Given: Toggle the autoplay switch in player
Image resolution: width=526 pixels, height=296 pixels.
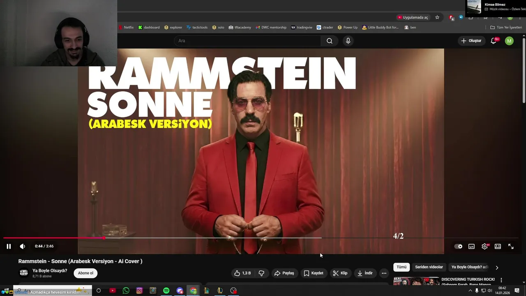Looking at the screenshot, I should click(x=458, y=246).
